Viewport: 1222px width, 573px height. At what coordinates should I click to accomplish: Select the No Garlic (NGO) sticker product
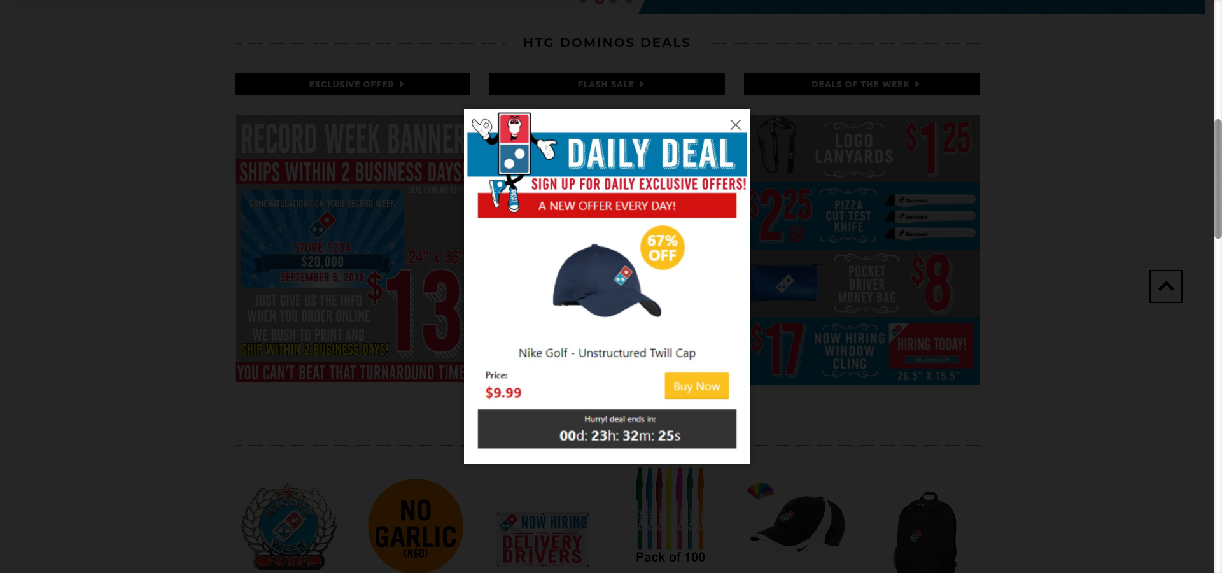click(416, 526)
